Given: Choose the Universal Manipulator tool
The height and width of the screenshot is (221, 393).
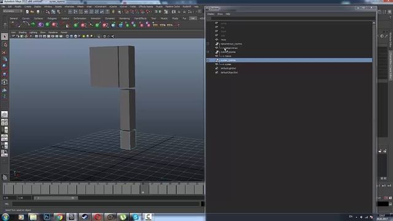Looking at the screenshot, I should pyautogui.click(x=4, y=82).
